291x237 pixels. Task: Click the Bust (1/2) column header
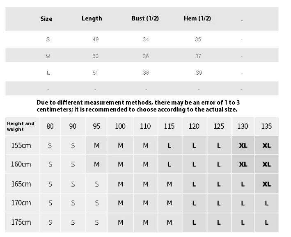(145, 18)
